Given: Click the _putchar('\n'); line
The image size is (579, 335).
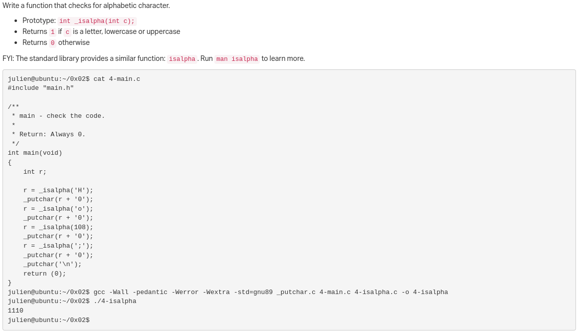Looking at the screenshot, I should tap(52, 264).
